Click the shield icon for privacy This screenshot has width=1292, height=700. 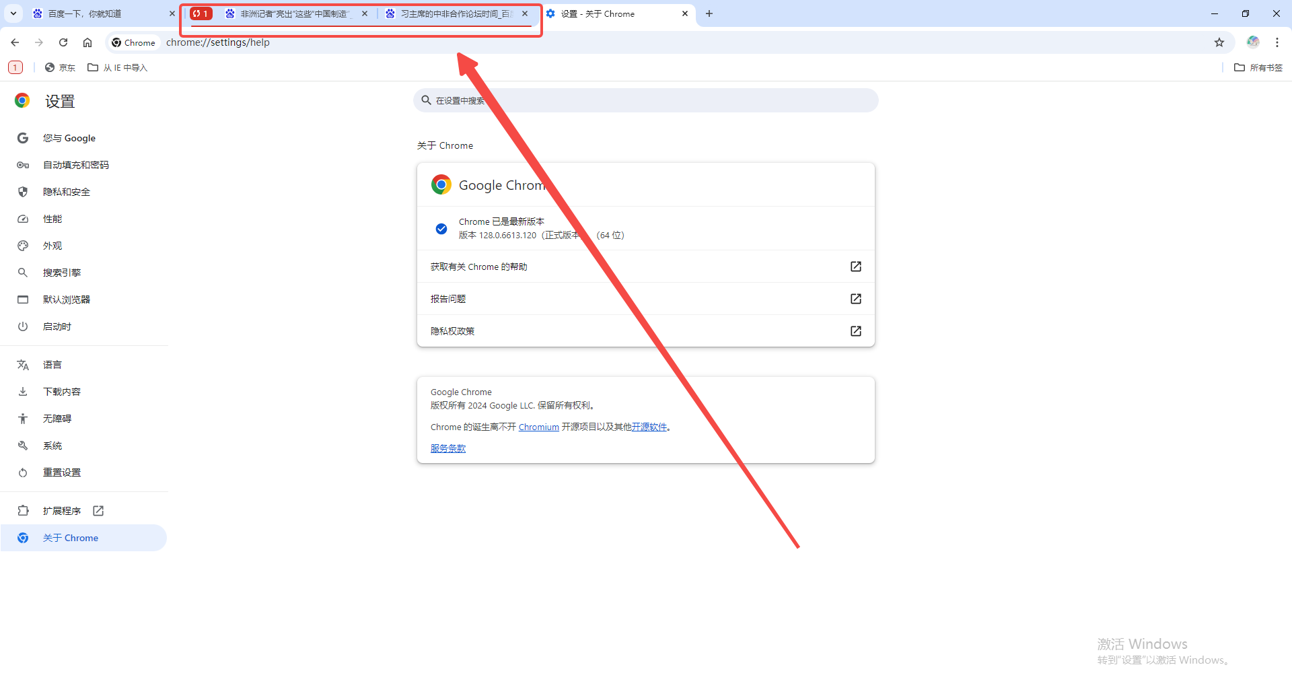click(23, 192)
